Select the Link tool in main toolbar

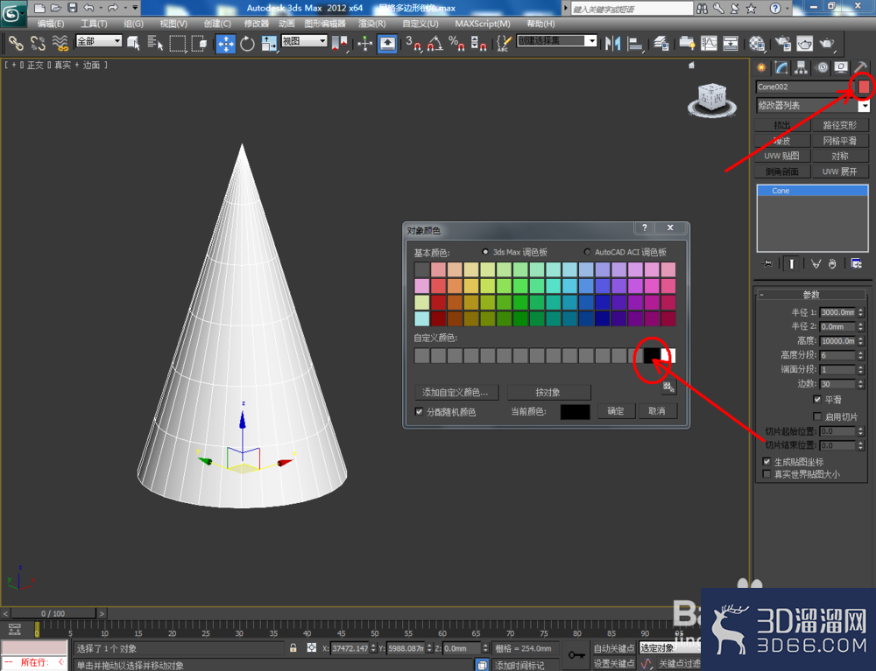coord(16,43)
